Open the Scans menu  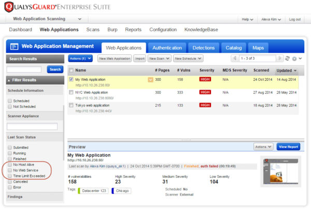93,30
